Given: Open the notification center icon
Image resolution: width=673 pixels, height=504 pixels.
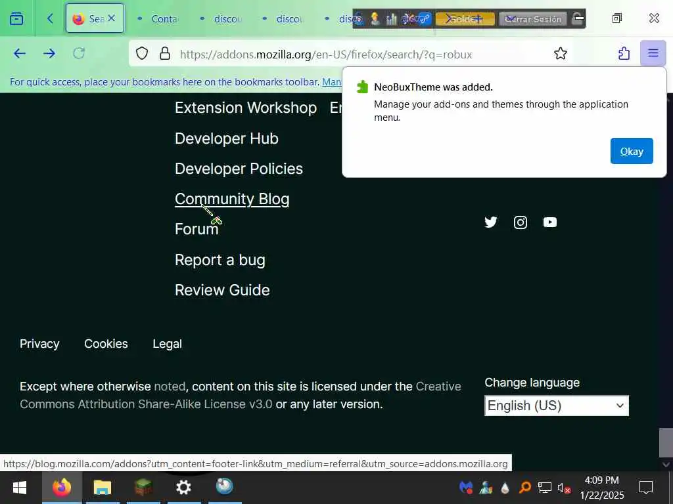Looking at the screenshot, I should coord(646,488).
